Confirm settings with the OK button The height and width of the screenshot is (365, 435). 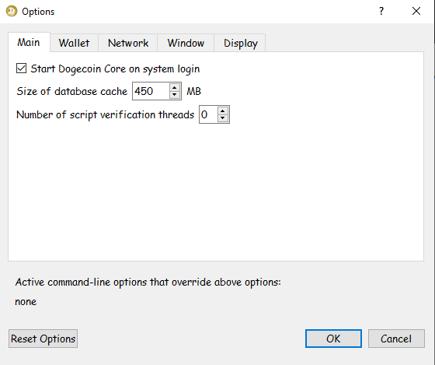coord(333,339)
